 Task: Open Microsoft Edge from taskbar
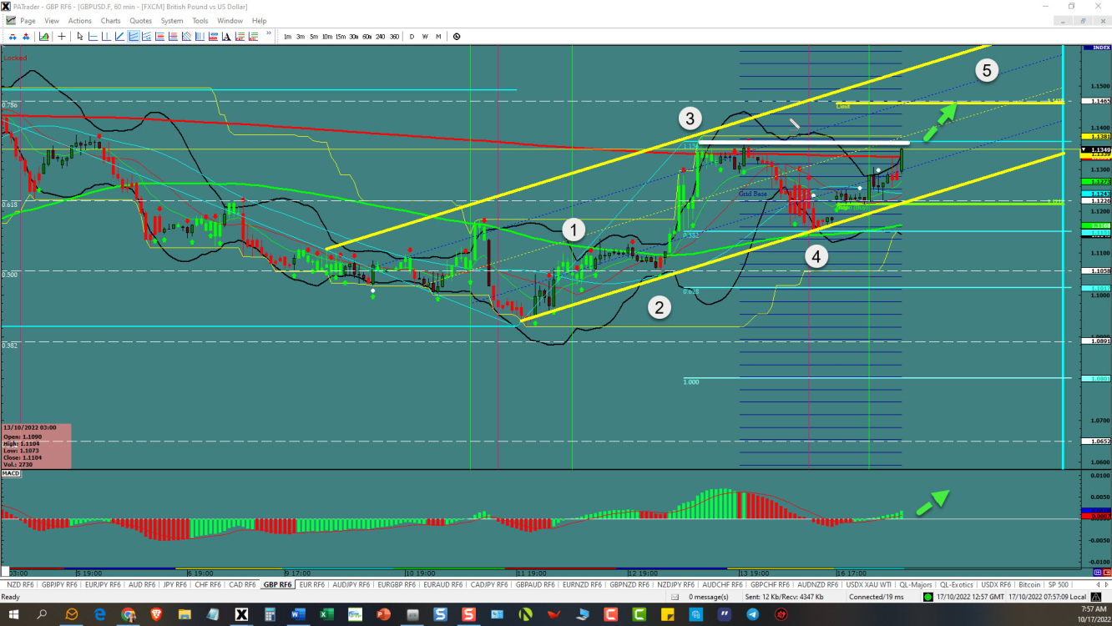click(100, 614)
